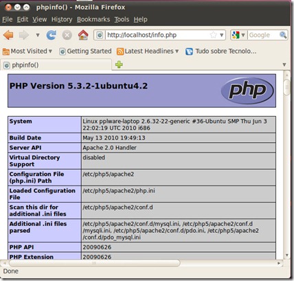Maximize the Firefox window
Viewport: 294px width, 281px height.
[27, 8]
